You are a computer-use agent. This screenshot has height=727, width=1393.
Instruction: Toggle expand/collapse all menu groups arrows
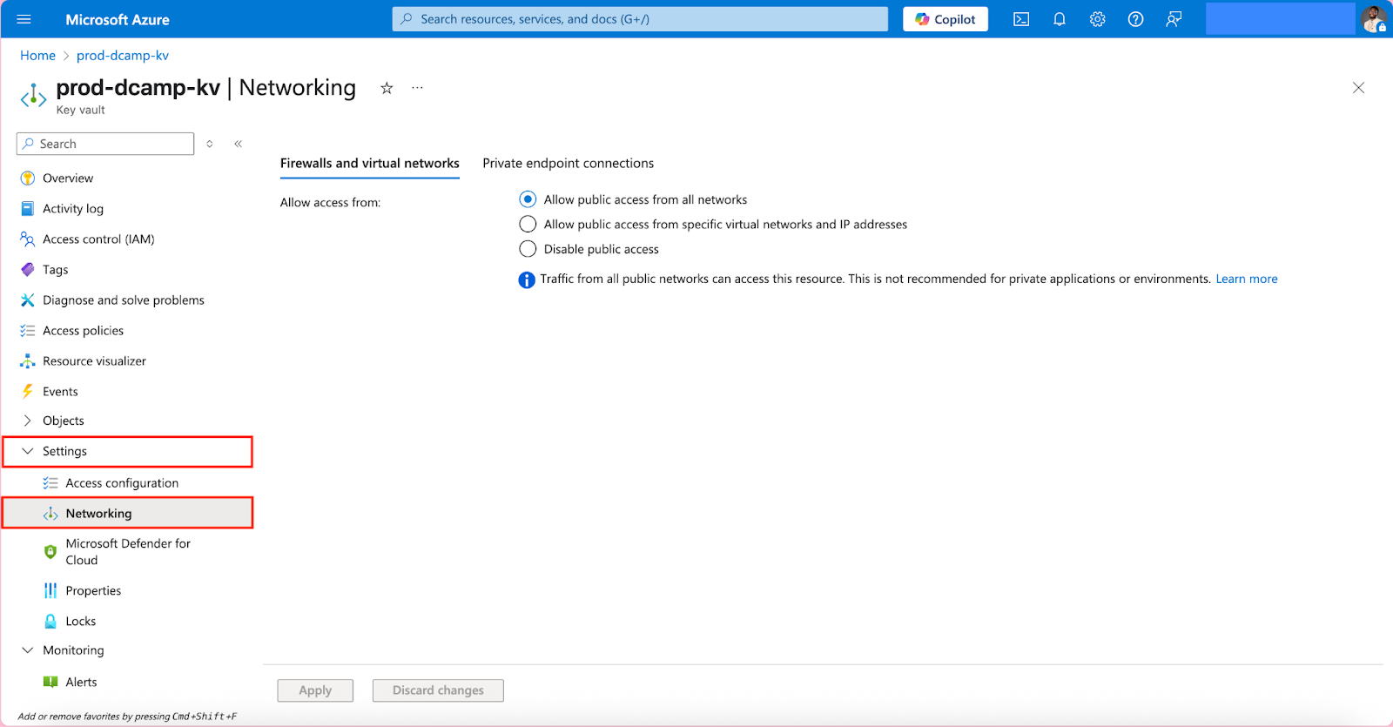[x=210, y=144]
